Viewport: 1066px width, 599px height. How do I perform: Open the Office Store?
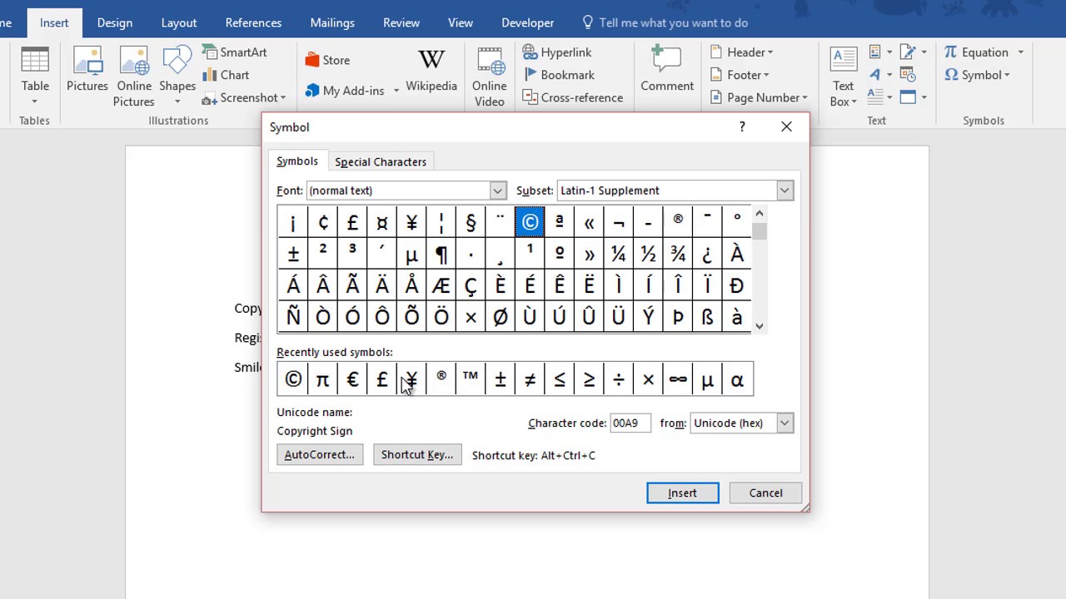point(327,60)
